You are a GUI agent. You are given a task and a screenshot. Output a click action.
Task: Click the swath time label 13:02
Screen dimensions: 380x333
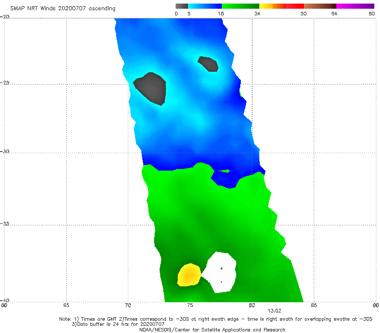[274, 311]
